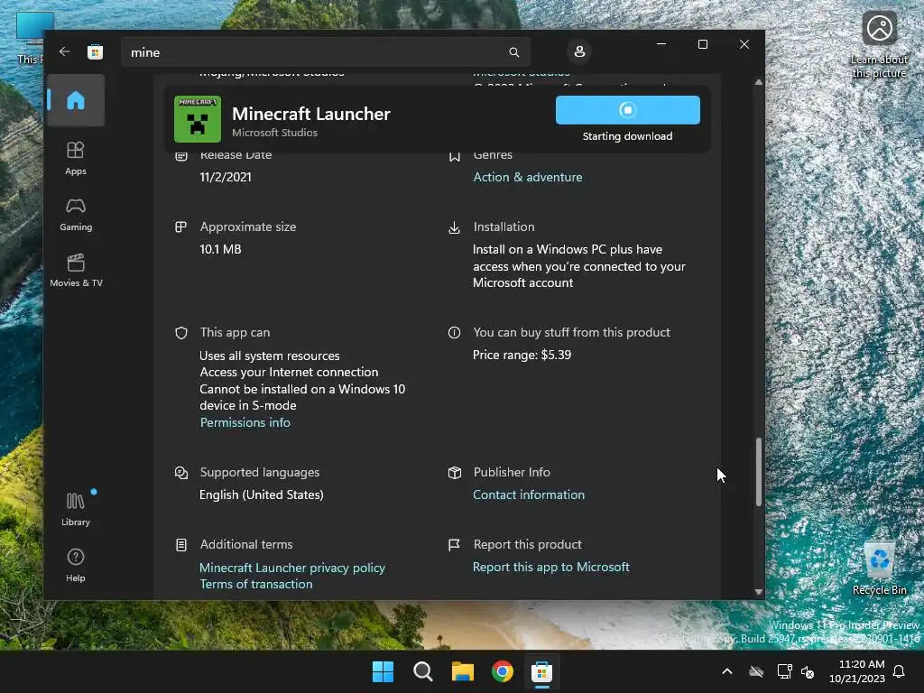
Task: Open the Contact information link
Action: 529,495
